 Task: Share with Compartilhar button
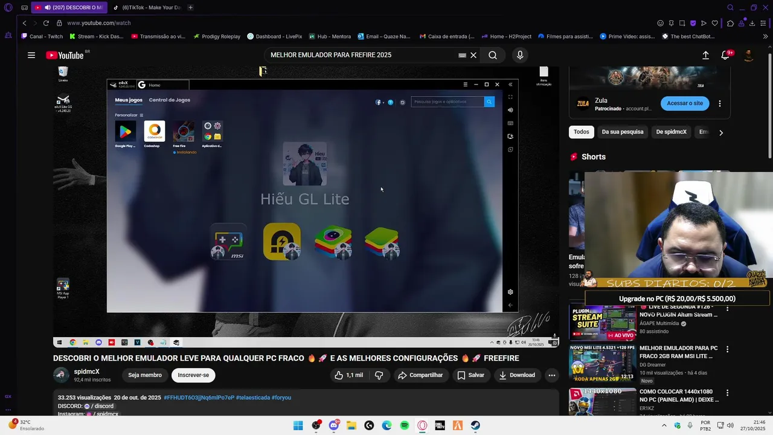[x=420, y=375]
